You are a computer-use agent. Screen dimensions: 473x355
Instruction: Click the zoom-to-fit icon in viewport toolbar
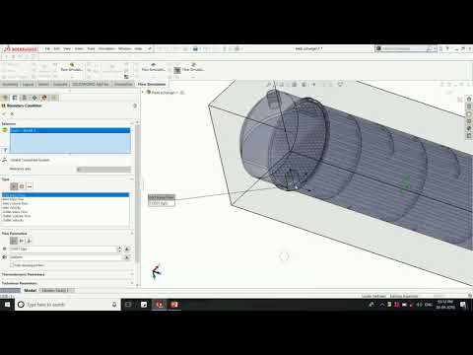coord(269,85)
